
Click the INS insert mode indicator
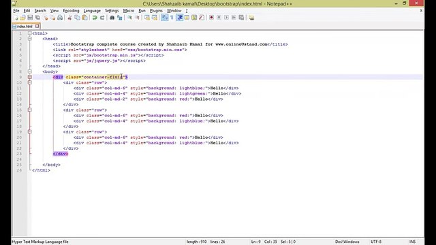[x=412, y=242]
